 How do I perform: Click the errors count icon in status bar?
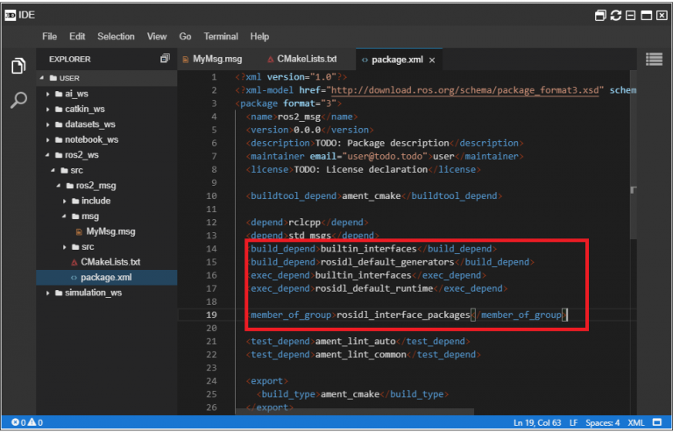(x=15, y=422)
